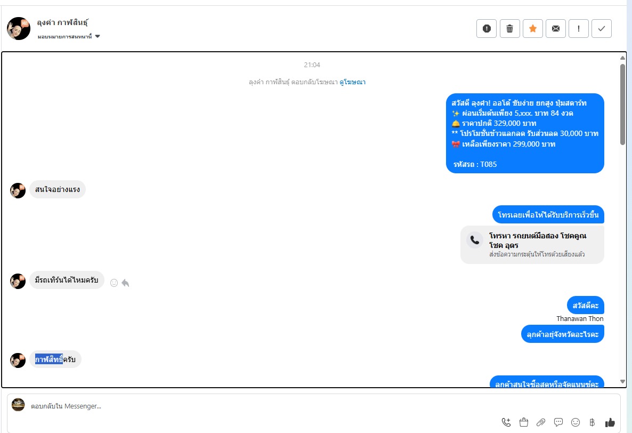The height and width of the screenshot is (433, 632).
Task: Open saved replies speech bubble icon
Action: pyautogui.click(x=558, y=422)
